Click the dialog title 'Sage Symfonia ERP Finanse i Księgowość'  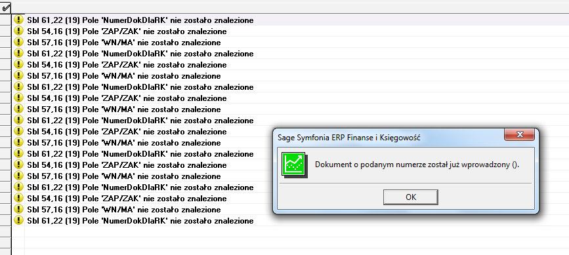click(x=348, y=138)
